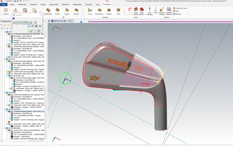Toggle display tool in Backplot dialog
The width and height of the screenshot is (233, 146).
point(17,23)
